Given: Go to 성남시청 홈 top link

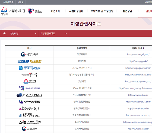Looking at the screenshot, I should click(x=8, y=2).
